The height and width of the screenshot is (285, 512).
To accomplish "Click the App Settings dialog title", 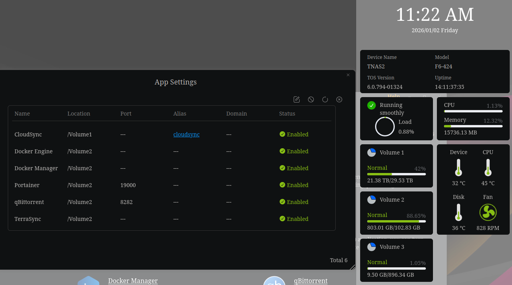I will tap(176, 82).
